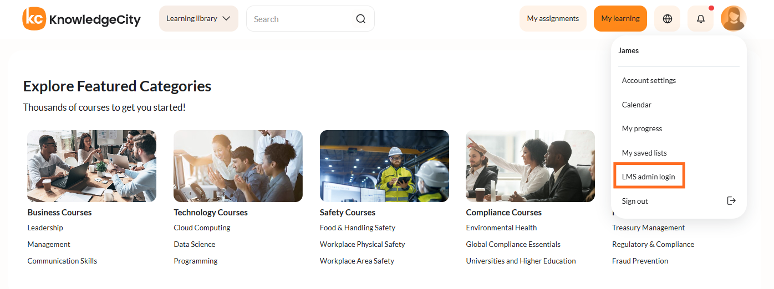
Task: Click into the Search field
Action: coord(310,19)
